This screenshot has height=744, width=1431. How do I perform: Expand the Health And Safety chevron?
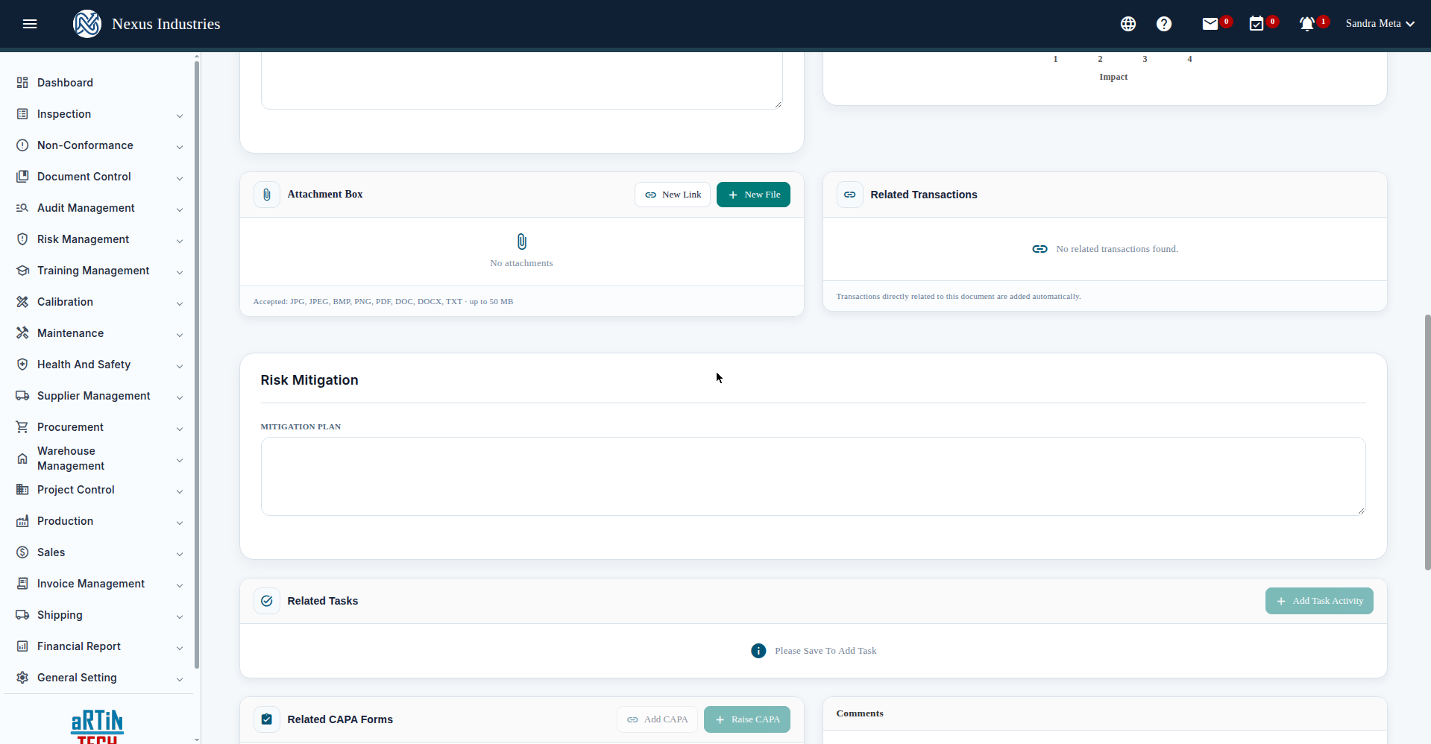point(180,366)
